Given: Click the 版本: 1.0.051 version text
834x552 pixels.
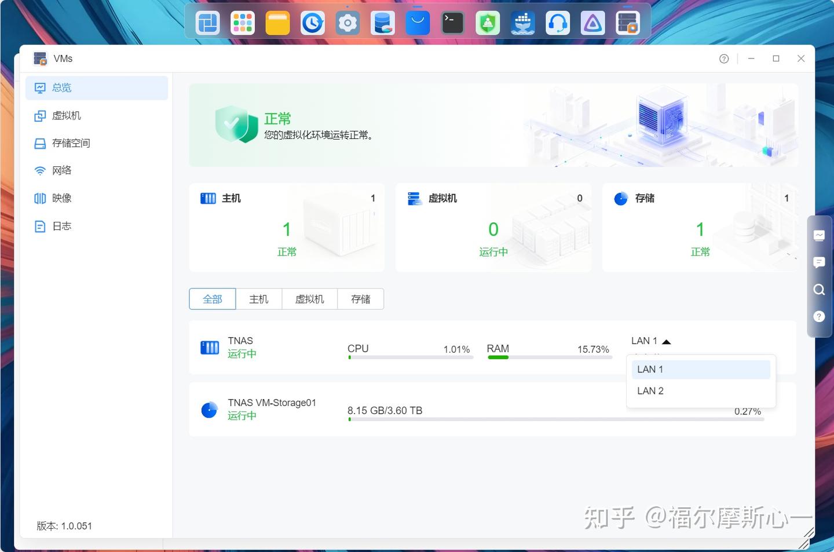Looking at the screenshot, I should click(x=64, y=526).
